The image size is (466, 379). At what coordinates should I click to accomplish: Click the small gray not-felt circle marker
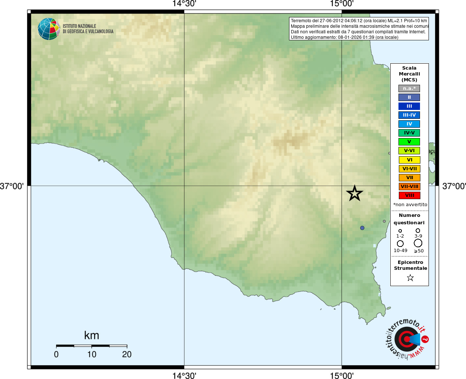click(384, 221)
